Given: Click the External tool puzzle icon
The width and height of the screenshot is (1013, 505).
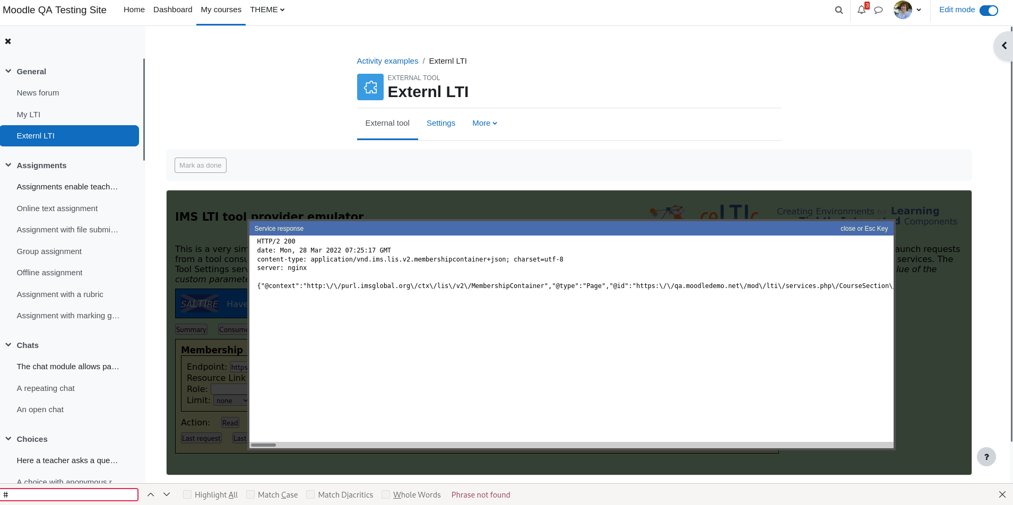Looking at the screenshot, I should (x=370, y=87).
